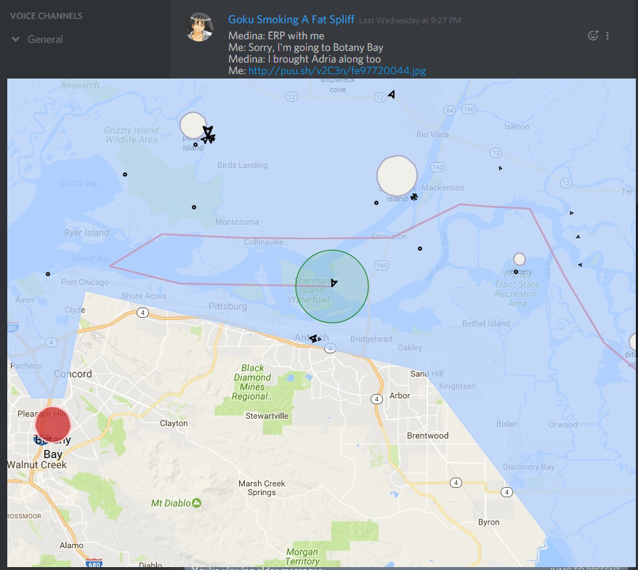Viewport: 638px width, 570px height.
Task: Click the add reaction smiley icon
Action: click(x=593, y=35)
